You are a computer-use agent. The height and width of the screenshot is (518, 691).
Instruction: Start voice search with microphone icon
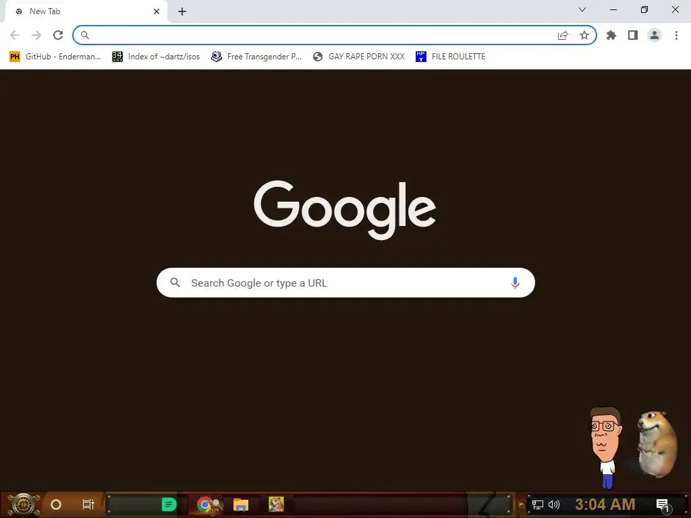click(x=515, y=283)
